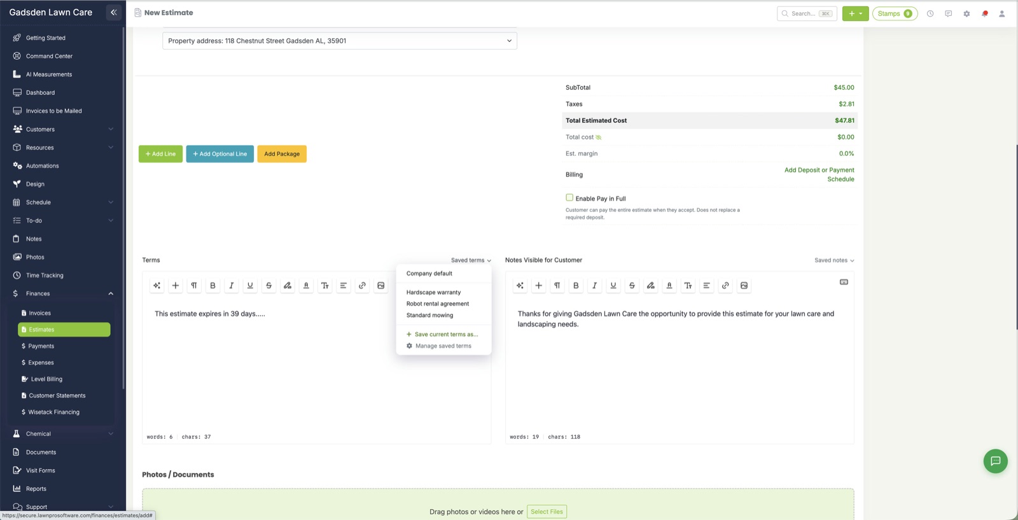Open the Saved terms dropdown
This screenshot has height=520, width=1018.
(x=471, y=260)
